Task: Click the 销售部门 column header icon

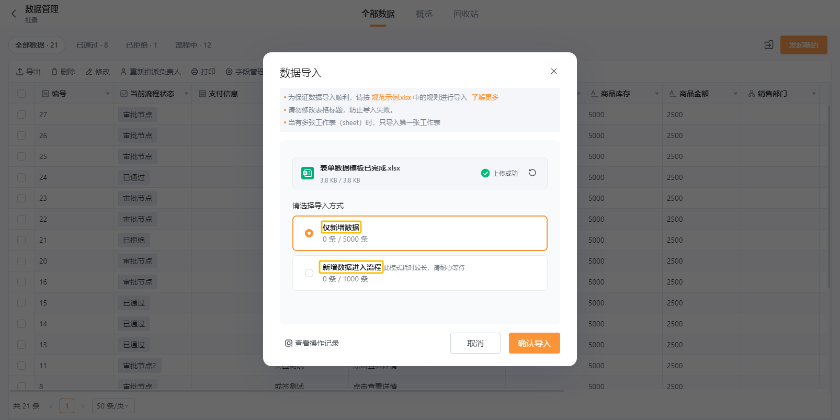Action: (752, 94)
